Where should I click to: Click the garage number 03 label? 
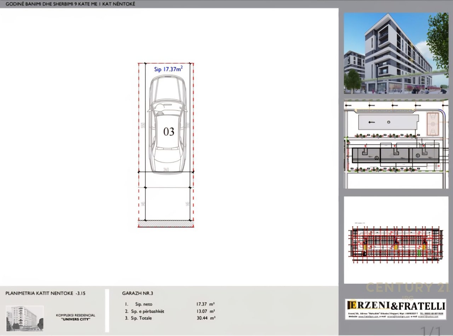[x=168, y=132]
